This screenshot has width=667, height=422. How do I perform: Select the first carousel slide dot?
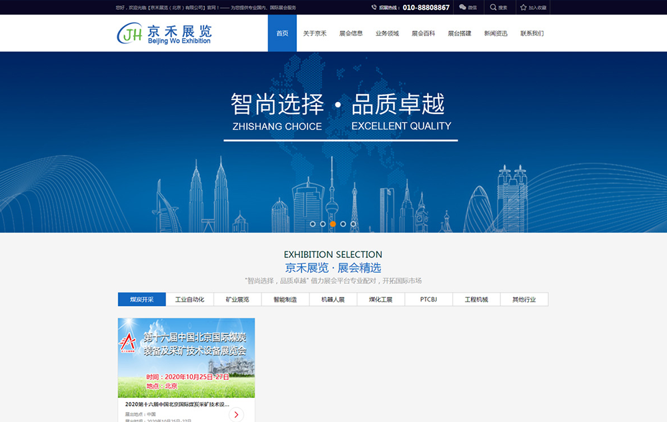point(313,224)
